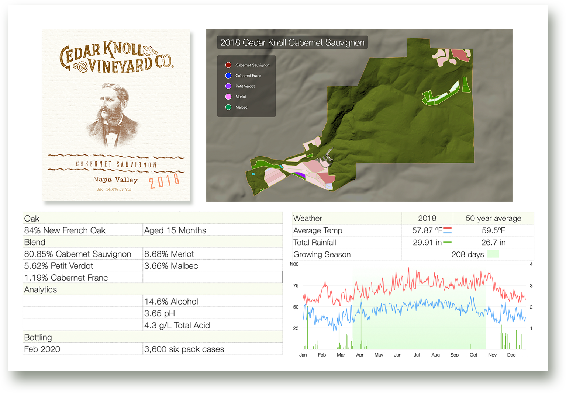Viewport: 566px width, 393px height.
Task: Click the map title '2018 Cedar Knoll Cabernet Sauvignon'
Action: click(292, 42)
